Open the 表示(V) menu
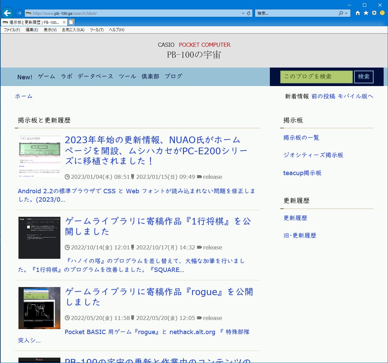The image size is (388, 363). pyautogui.click(x=50, y=30)
